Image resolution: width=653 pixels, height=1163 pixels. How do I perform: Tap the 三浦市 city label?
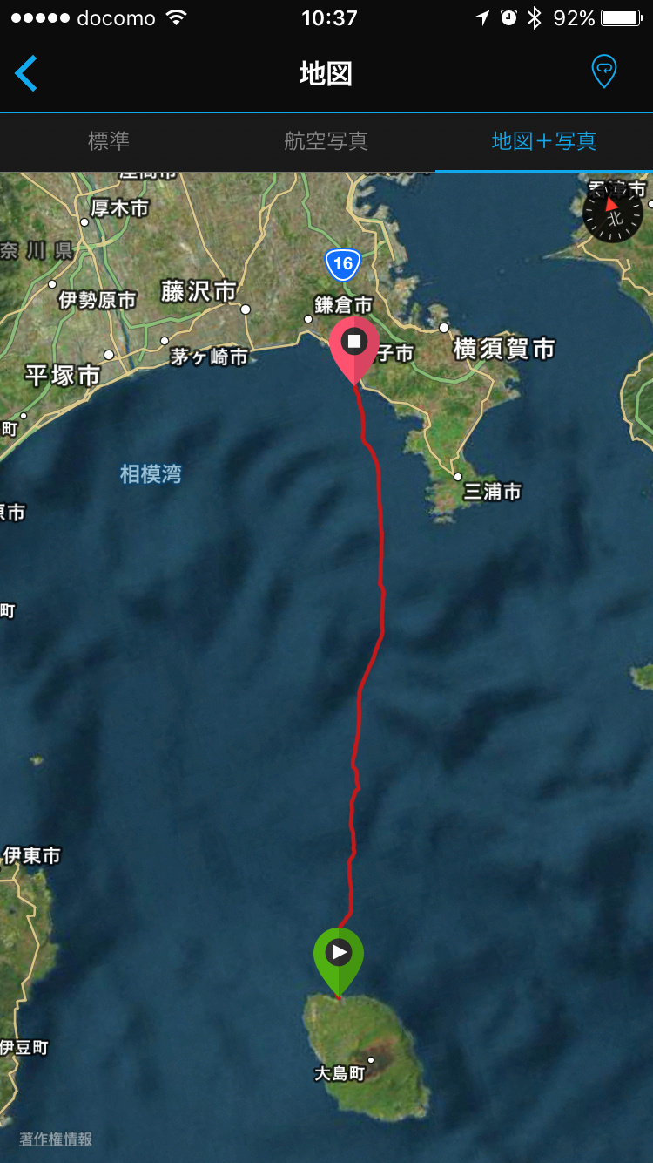click(492, 492)
